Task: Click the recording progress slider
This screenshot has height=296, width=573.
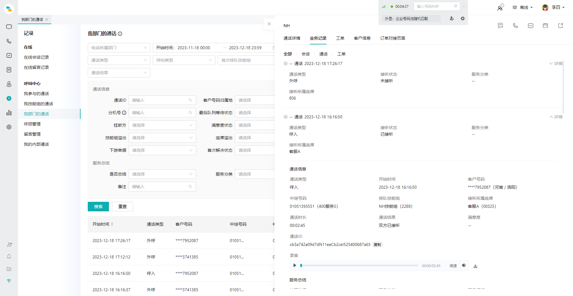Action: pyautogui.click(x=360, y=265)
